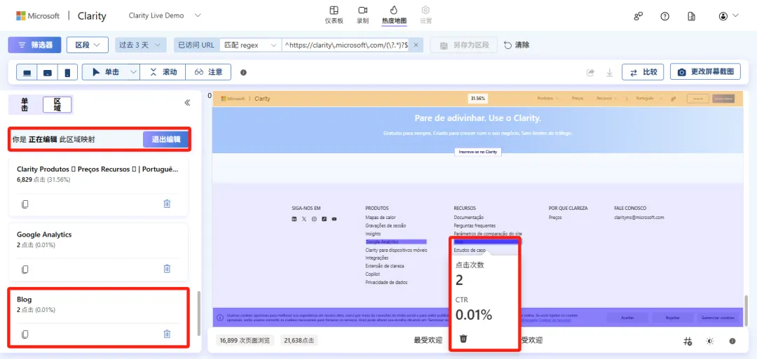The height and width of the screenshot is (359, 757).
Task: Open the help question mark icon
Action: click(x=664, y=16)
